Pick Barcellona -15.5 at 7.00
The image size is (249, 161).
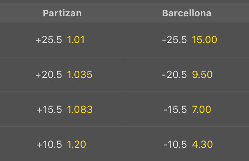coord(187,109)
